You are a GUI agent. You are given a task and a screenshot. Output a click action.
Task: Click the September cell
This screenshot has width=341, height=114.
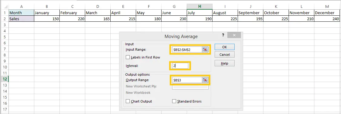pos(250,13)
